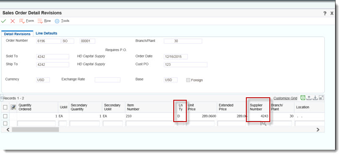Click the supplier search magnifier icon
Screen dimensions: 342x156
click(x=264, y=124)
